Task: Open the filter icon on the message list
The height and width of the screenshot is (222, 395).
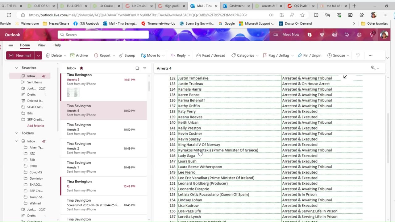Action: click(x=145, y=68)
